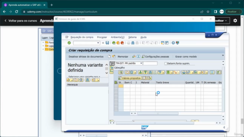This screenshot has height=137, width=244.
Task: Click Voltar para os cursos link
Action: [x=21, y=21]
